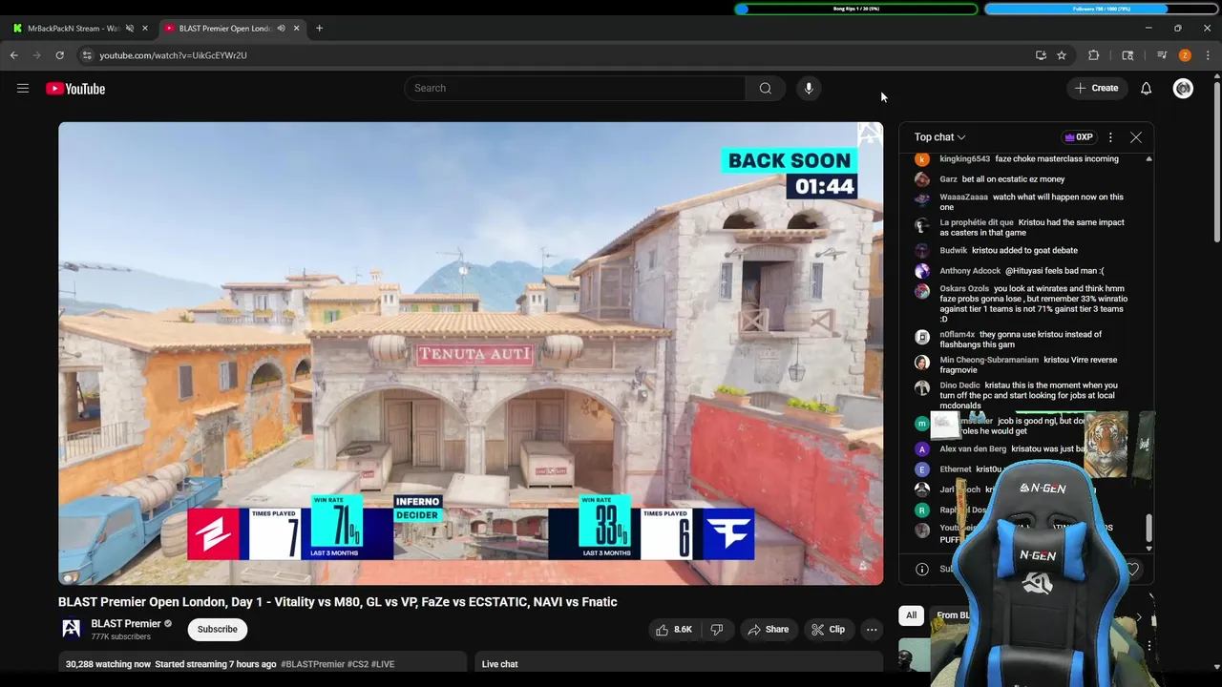
Task: Focus the YouTube search field
Action: [x=575, y=88]
